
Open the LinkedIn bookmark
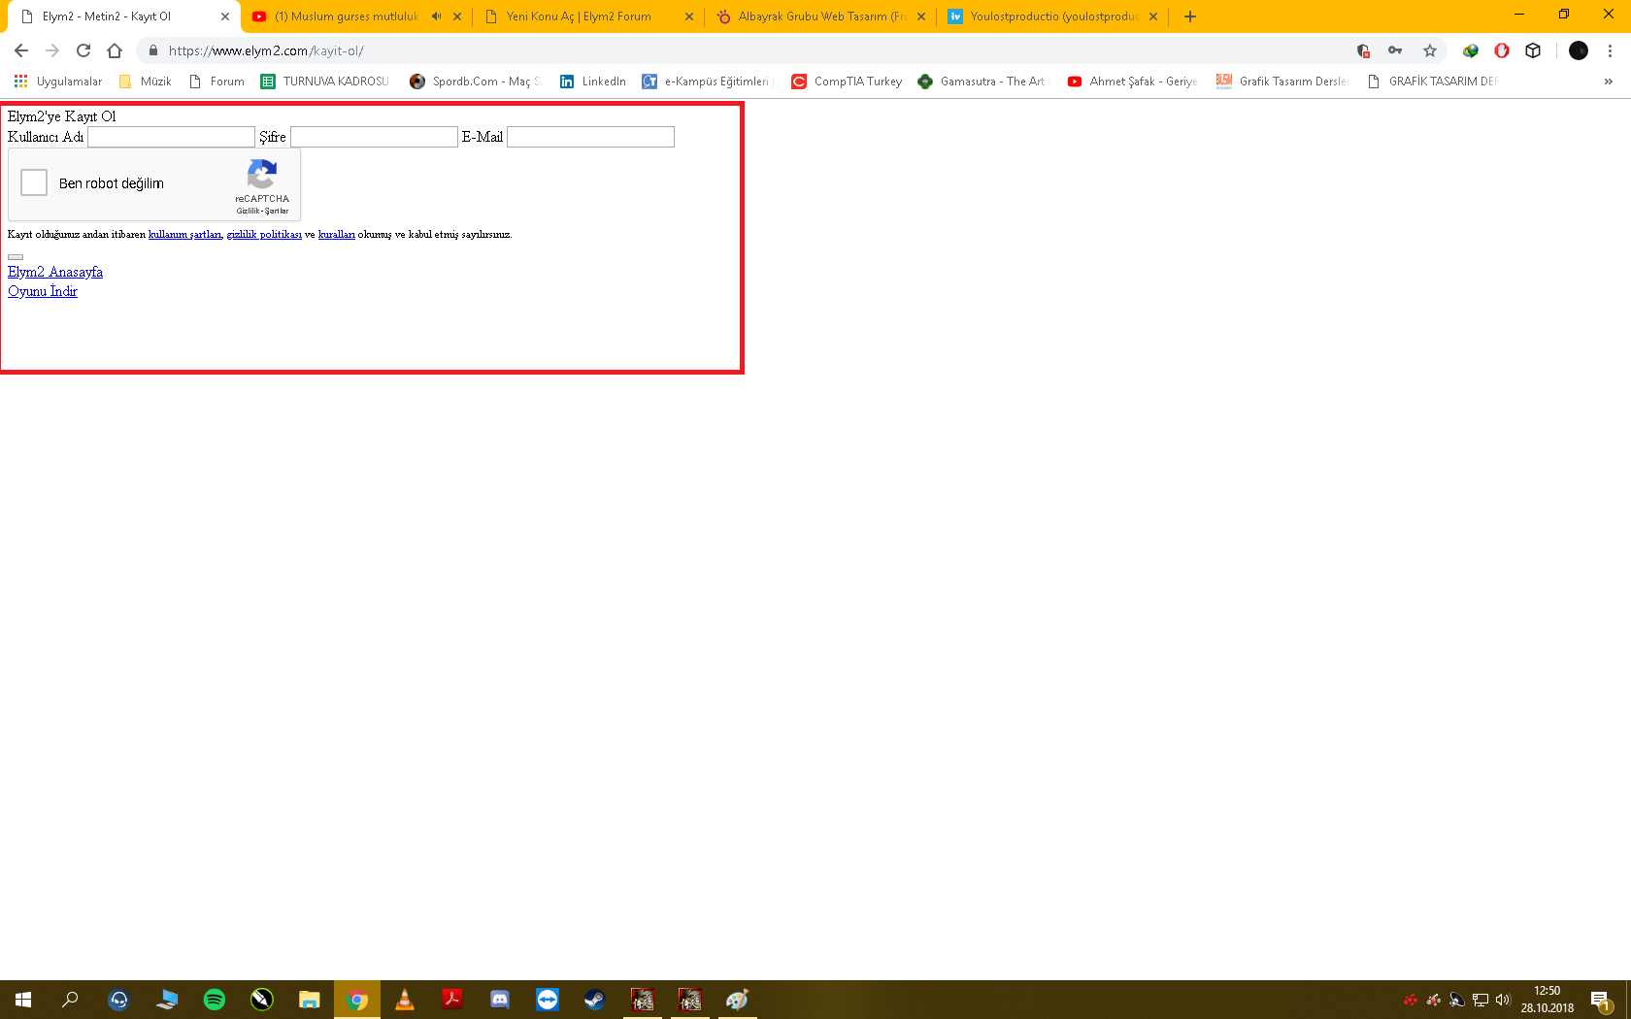point(593,82)
